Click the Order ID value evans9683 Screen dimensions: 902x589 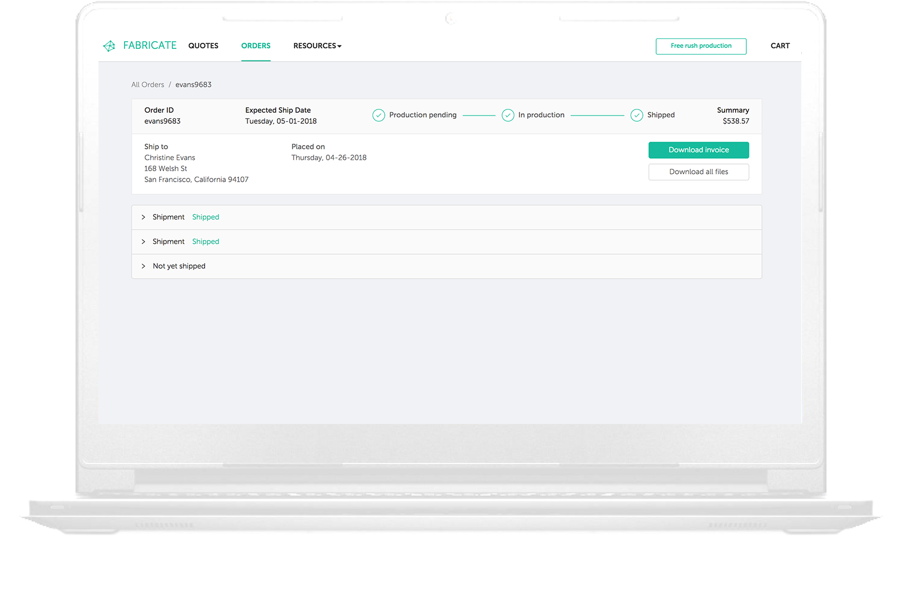[x=162, y=121]
